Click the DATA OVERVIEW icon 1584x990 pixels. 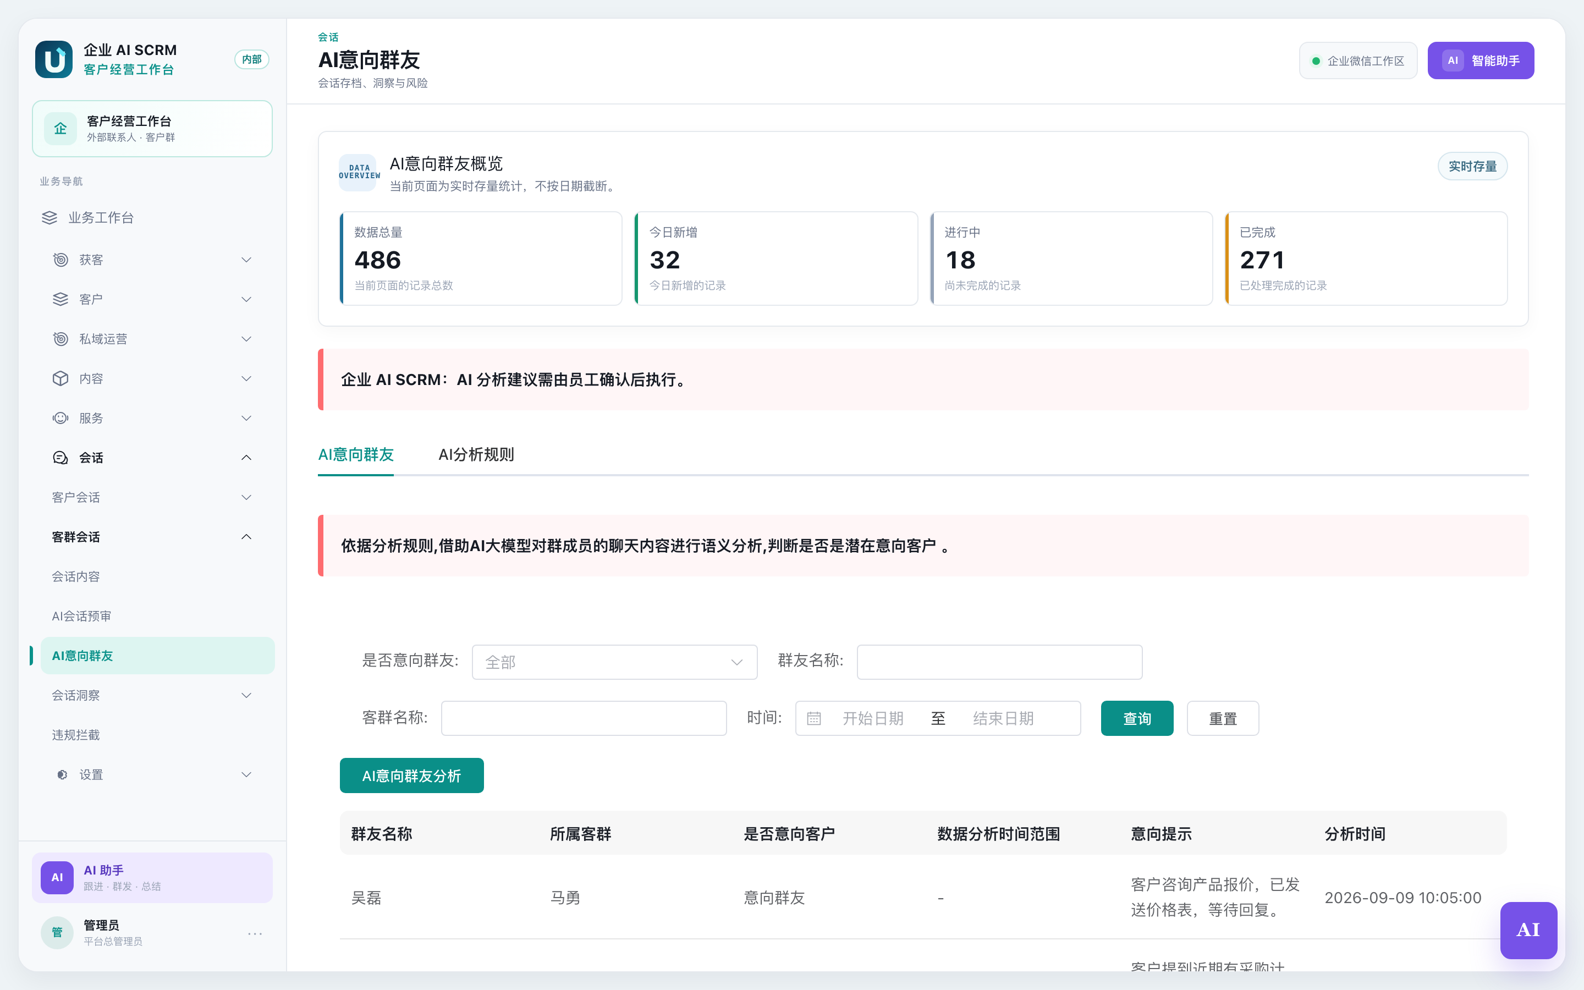click(358, 172)
